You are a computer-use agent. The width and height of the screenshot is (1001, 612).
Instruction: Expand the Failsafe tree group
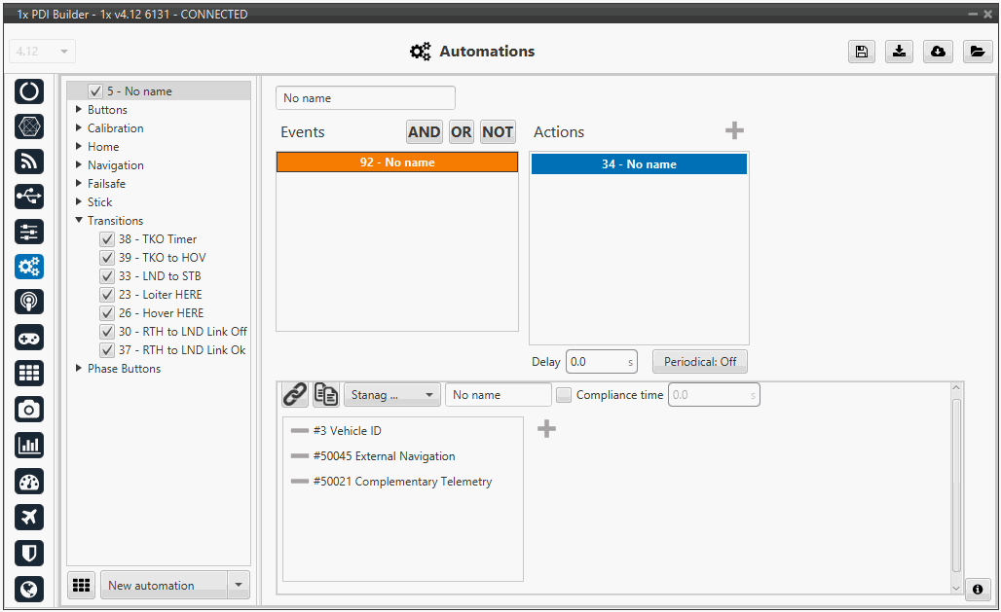click(79, 184)
